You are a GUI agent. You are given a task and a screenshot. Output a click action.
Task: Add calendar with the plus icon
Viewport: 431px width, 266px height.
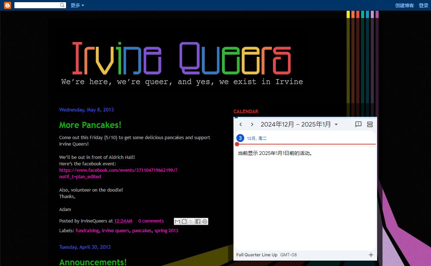tap(371, 255)
